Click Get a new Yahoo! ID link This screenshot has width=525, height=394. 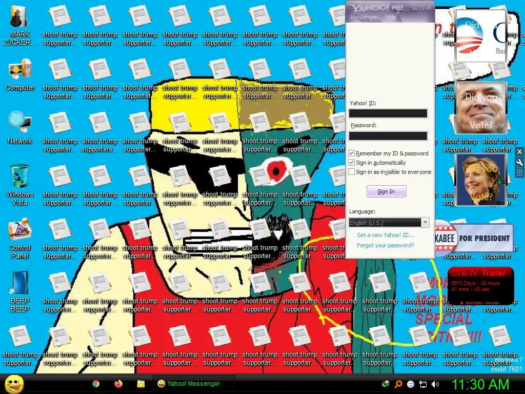386,235
